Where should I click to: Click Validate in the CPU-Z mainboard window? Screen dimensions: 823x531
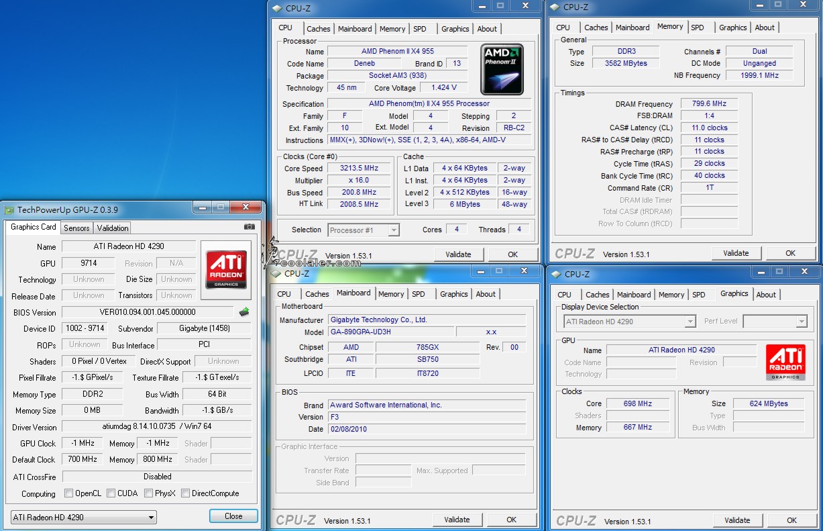tap(457, 520)
